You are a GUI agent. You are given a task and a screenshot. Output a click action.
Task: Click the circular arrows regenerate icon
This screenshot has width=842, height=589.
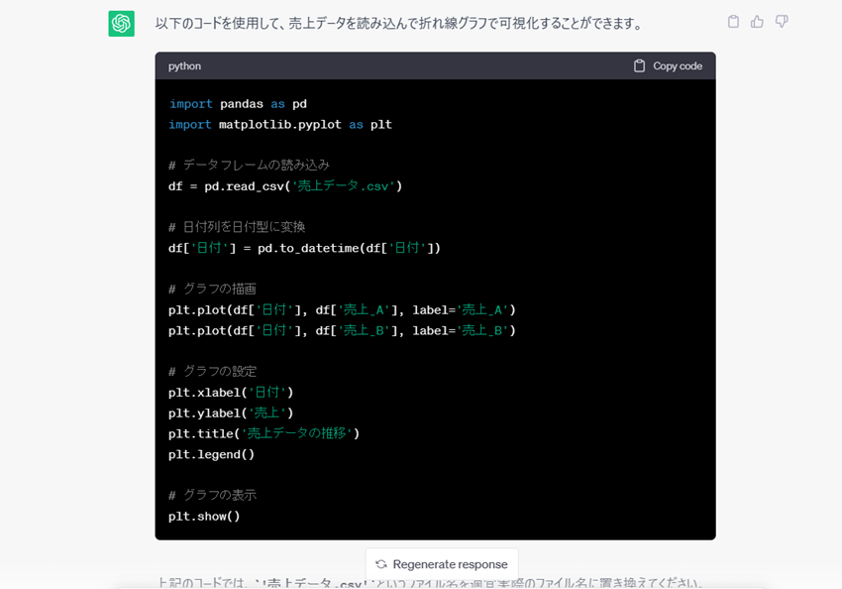tap(381, 564)
